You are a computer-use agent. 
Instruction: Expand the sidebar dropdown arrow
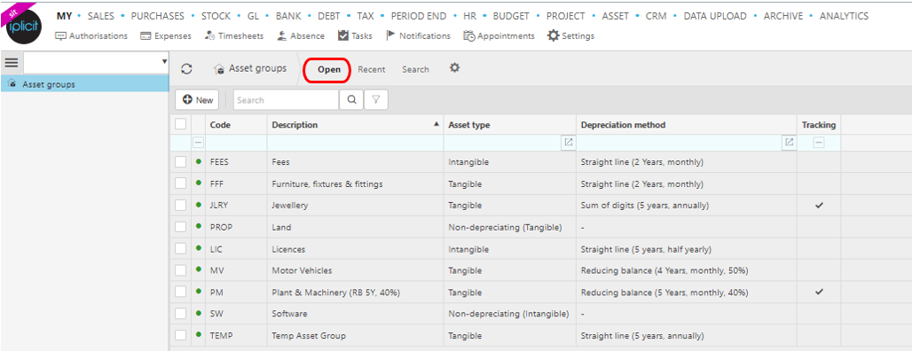pyautogui.click(x=165, y=61)
